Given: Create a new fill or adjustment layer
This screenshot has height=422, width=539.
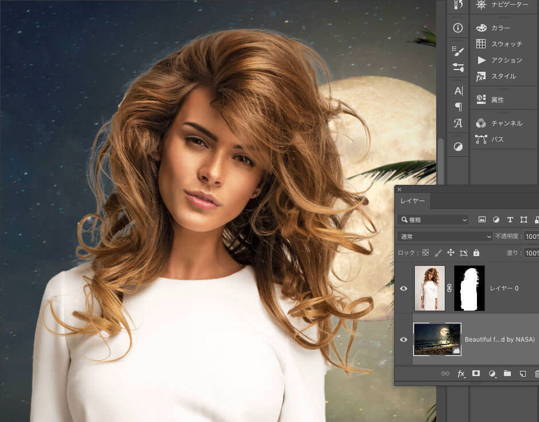Looking at the screenshot, I should coord(492,374).
